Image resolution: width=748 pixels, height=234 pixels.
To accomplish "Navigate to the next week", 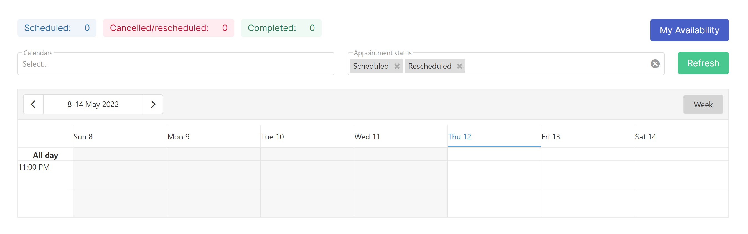I will (153, 104).
